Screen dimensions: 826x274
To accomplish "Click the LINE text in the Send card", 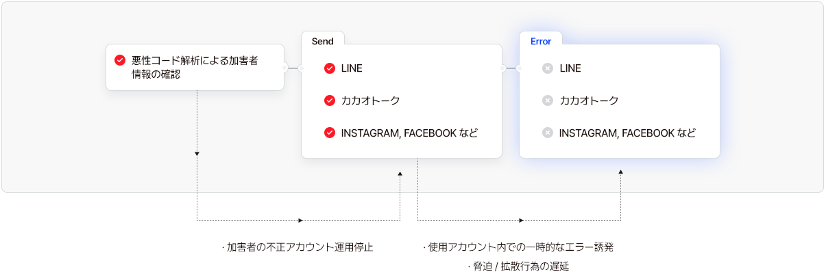I will pos(352,68).
